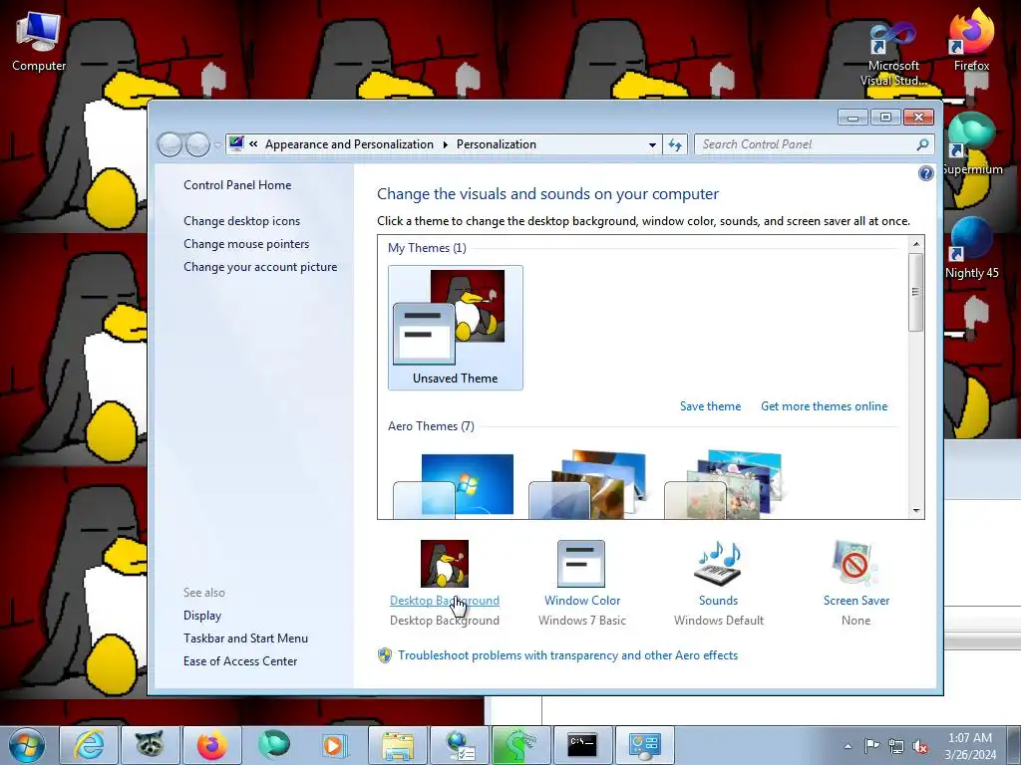Open the Desktop Background settings icon
Image resolution: width=1021 pixels, height=765 pixels.
pyautogui.click(x=444, y=564)
